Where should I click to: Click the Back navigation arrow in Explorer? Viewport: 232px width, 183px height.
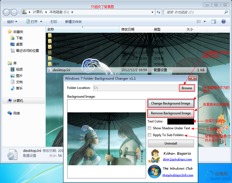tap(6, 12)
